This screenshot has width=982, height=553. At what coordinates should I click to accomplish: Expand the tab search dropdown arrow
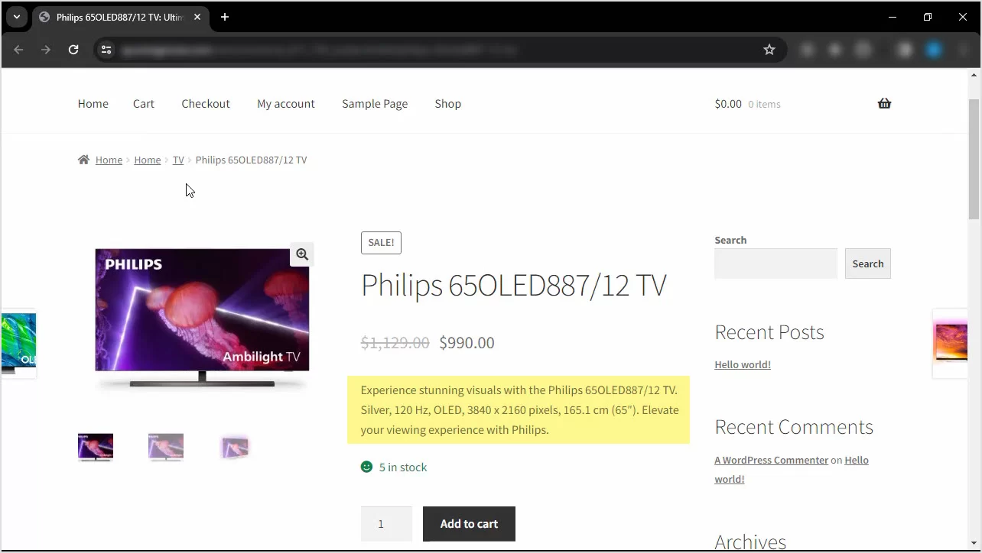[16, 17]
